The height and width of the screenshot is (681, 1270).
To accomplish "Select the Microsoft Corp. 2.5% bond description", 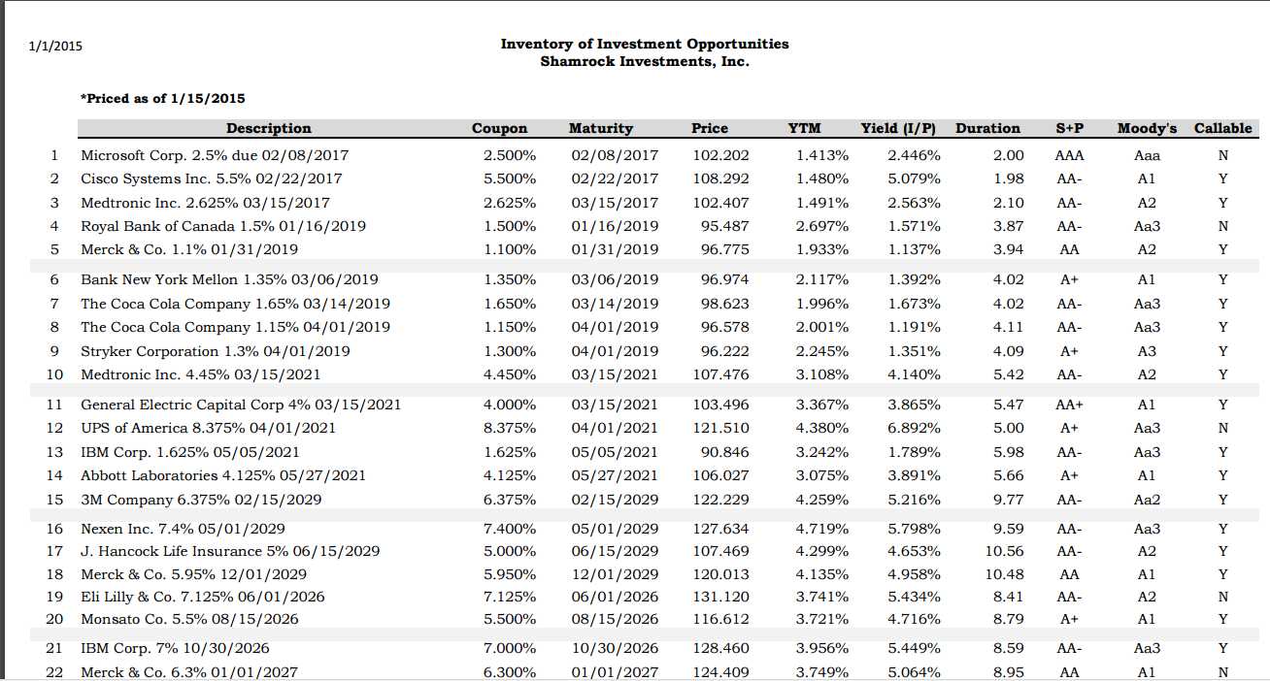I will coord(215,155).
